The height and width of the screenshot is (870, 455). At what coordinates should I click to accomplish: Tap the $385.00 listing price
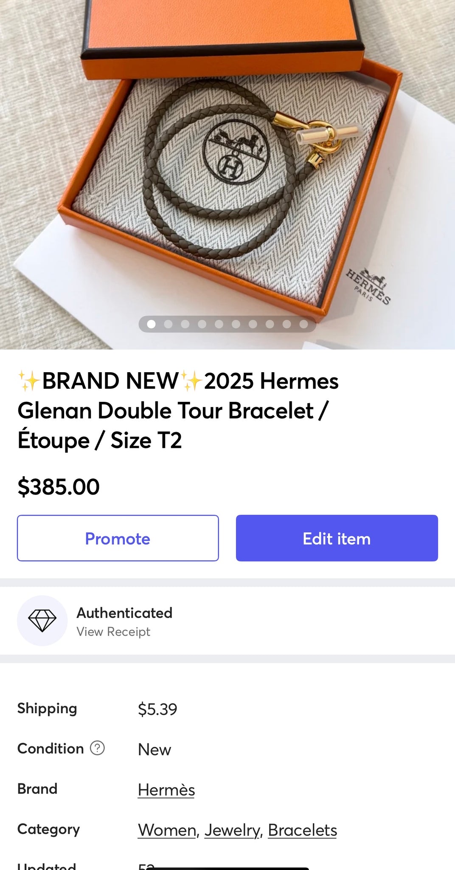point(59,486)
